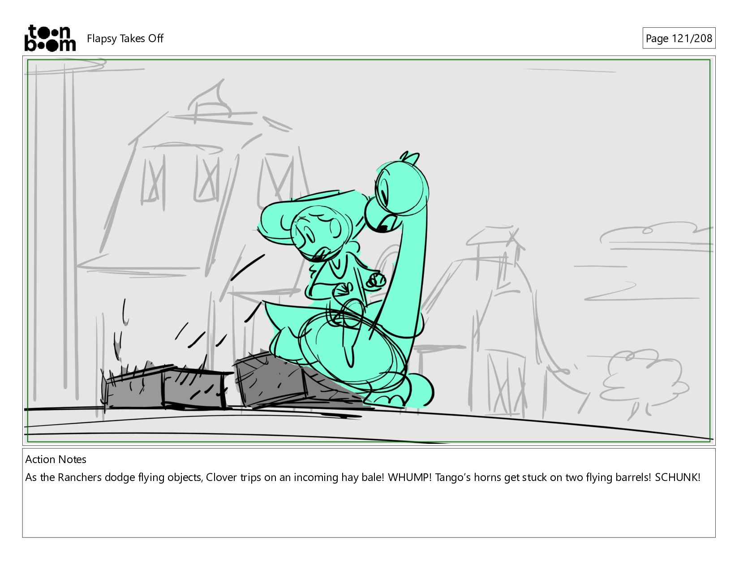Click the 'Action Notes' heading
This screenshot has height=571, width=739.
coord(56,459)
